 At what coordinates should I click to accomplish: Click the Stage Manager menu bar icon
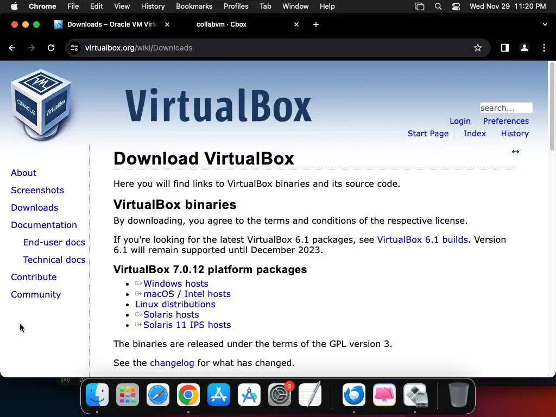(420, 7)
